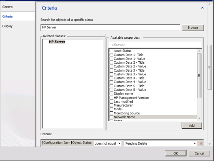Collapse the Criteria section chevron
This screenshot has height=161, width=214.
pos(202,8)
